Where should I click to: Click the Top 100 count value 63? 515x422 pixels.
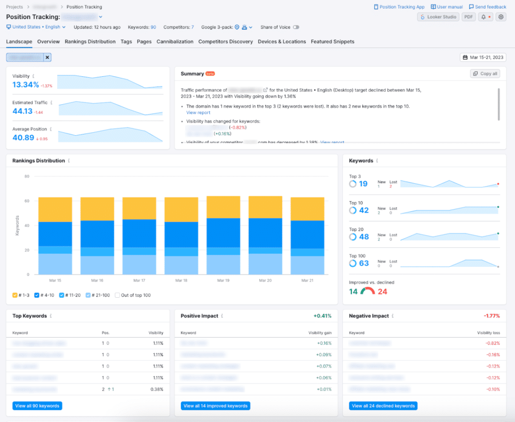[x=364, y=263]
